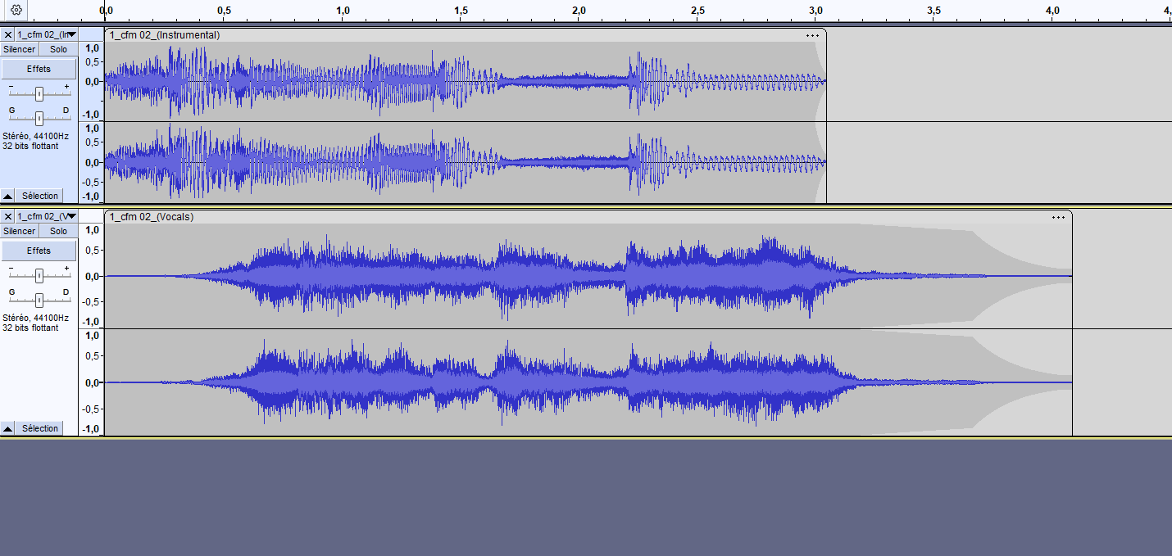Viewport: 1172px width, 556px height.
Task: Click the 1,0 mark on the timeline ruler
Action: click(x=343, y=11)
